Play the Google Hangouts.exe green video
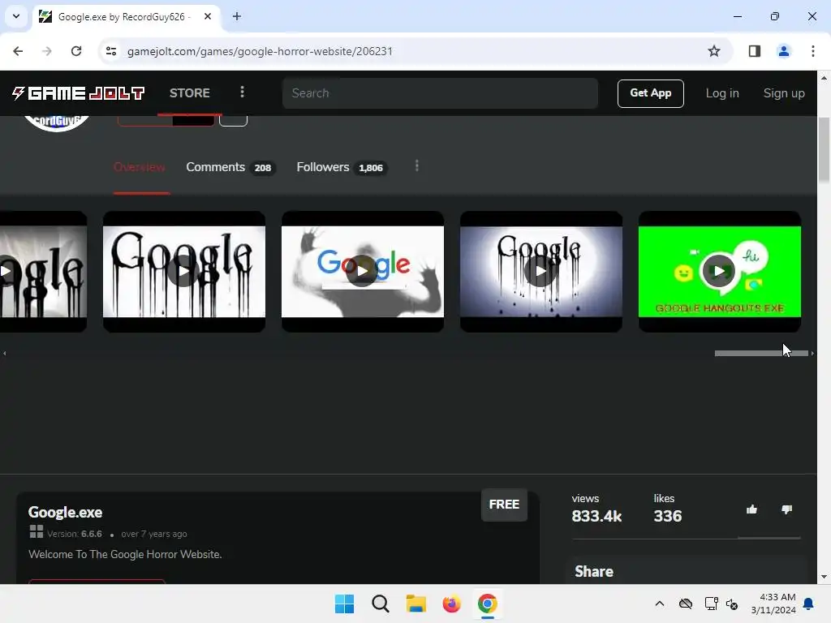831x623 pixels. [719, 271]
